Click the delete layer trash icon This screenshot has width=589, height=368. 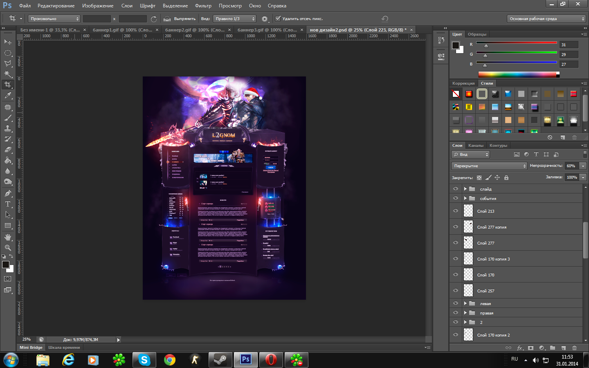(x=574, y=348)
